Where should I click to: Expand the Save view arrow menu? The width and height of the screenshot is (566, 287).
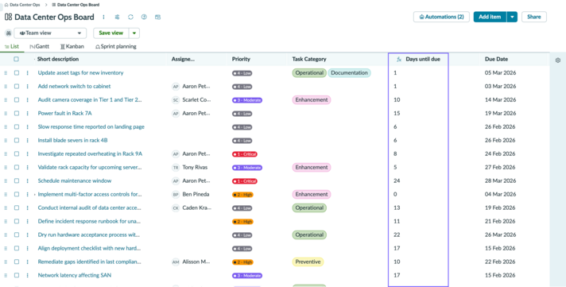[134, 33]
